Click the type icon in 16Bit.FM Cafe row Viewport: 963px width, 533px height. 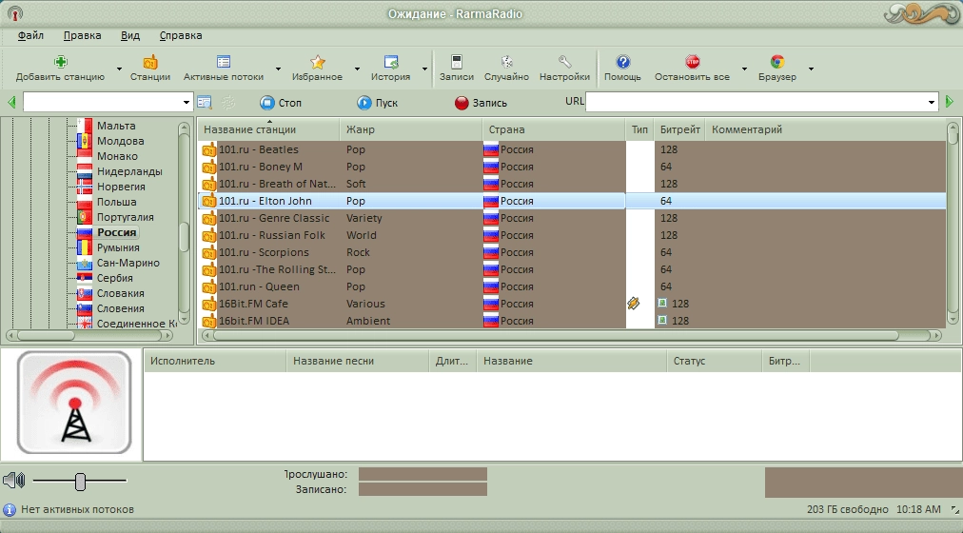pyautogui.click(x=633, y=304)
